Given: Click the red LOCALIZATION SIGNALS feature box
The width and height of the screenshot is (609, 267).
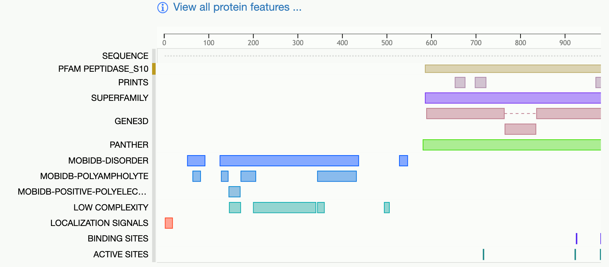Looking at the screenshot, I should pyautogui.click(x=169, y=223).
